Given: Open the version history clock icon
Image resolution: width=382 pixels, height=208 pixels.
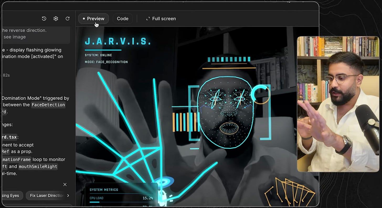Looking at the screenshot, I should coord(44,19).
